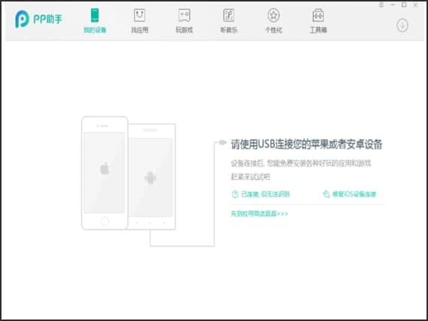
Task: Open the download manager arrow icon
Action: [402, 25]
